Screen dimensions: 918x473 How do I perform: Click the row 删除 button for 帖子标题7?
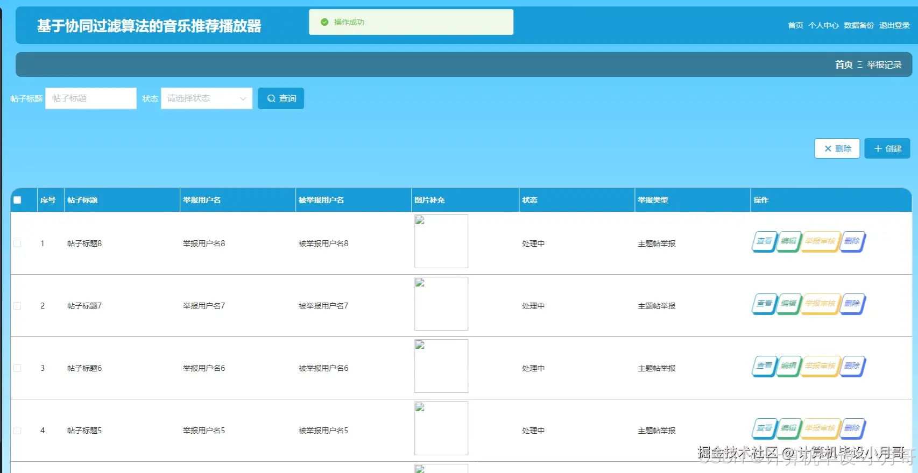(x=852, y=304)
